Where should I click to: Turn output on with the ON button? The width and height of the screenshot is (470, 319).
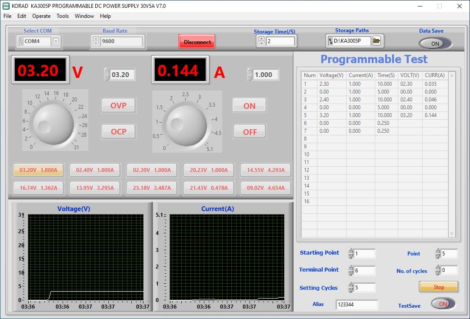click(x=250, y=106)
